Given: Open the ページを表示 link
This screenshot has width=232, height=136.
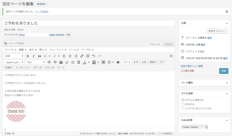Looking at the screenshot, I should [42, 12].
